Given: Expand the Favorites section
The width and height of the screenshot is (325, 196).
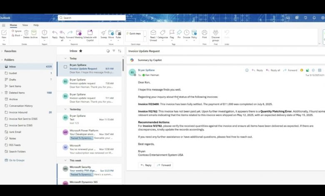Looking at the screenshot, I should (2, 51).
